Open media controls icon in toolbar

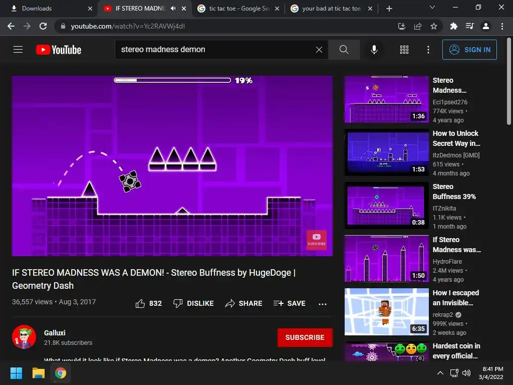click(469, 26)
